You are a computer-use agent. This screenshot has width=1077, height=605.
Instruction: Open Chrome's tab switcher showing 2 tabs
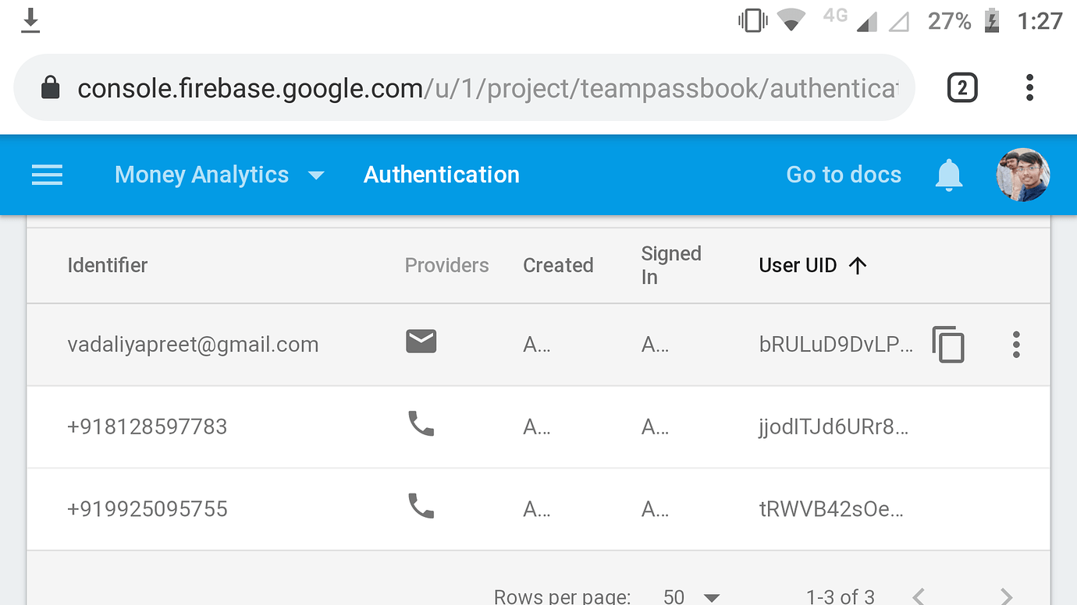click(961, 87)
